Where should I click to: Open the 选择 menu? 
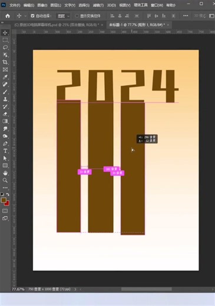coord(84,5)
